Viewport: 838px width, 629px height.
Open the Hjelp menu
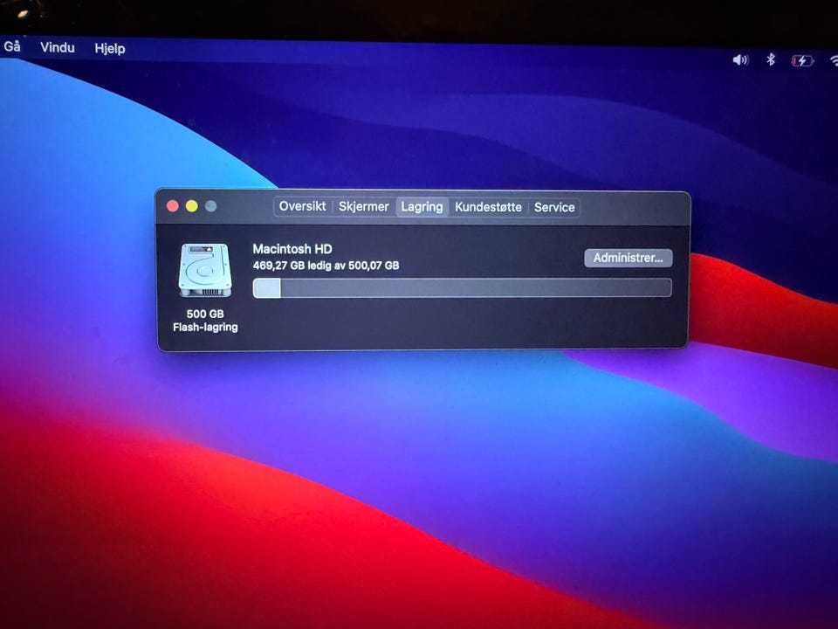(110, 49)
